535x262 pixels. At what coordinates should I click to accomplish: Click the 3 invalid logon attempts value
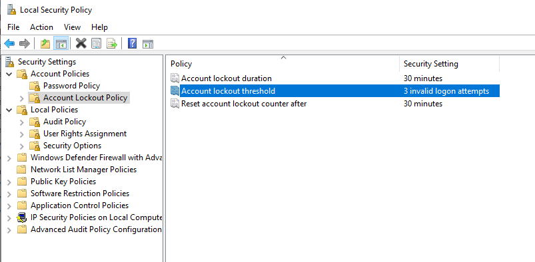click(x=446, y=91)
